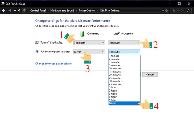Image resolution: width=194 pixels, height=140 pixels.
Task: Click Edit Plan Settings breadcrumb
Action: tap(110, 11)
